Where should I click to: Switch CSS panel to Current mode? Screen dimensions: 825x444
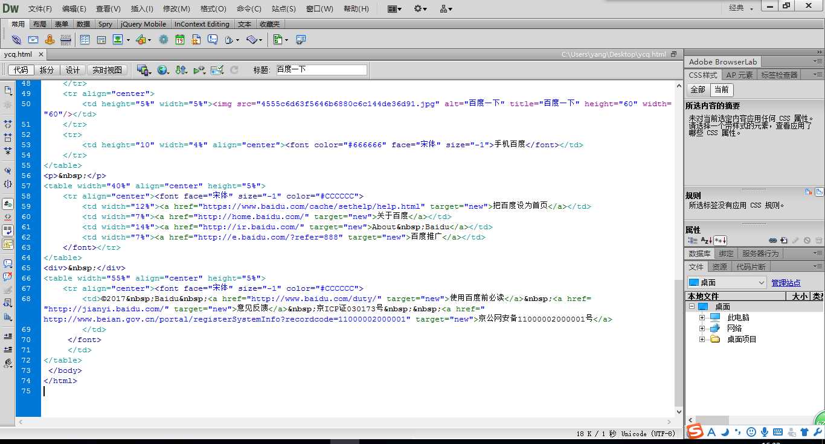[721, 89]
